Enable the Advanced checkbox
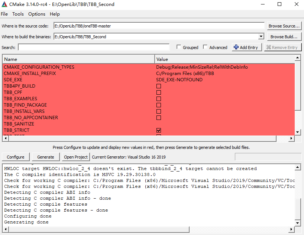The image size is (304, 235). [x=205, y=47]
